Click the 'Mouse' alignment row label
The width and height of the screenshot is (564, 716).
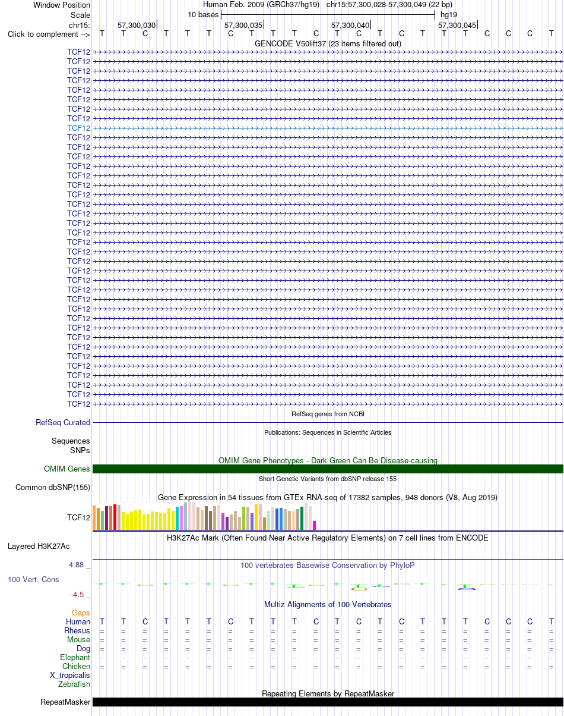click(79, 639)
